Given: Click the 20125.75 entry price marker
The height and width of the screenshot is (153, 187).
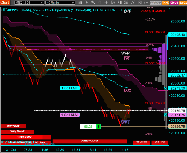Looking at the screenshot, I should tap(177, 127).
